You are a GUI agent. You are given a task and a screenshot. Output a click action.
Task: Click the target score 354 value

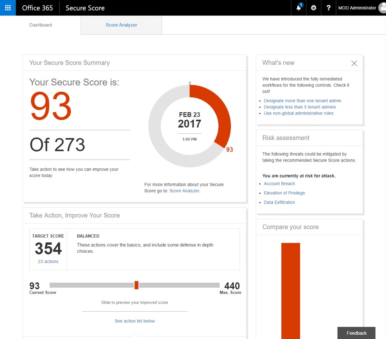48,249
